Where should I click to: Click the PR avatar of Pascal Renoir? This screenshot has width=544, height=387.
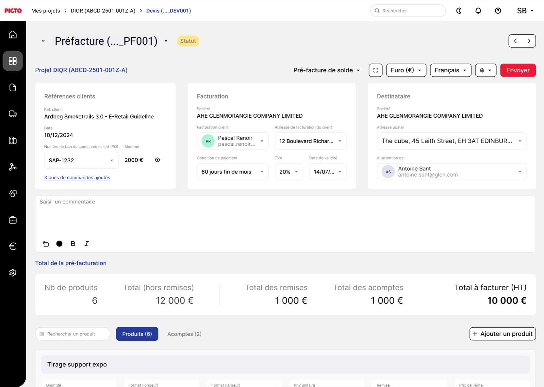pyautogui.click(x=208, y=141)
